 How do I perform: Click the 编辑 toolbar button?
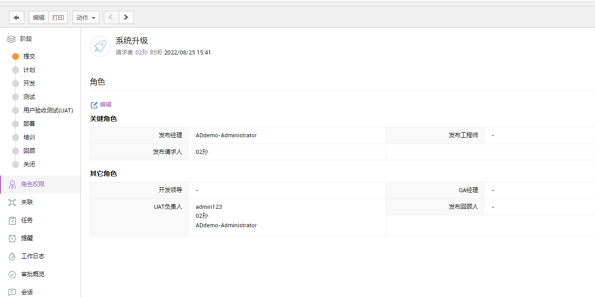39,18
